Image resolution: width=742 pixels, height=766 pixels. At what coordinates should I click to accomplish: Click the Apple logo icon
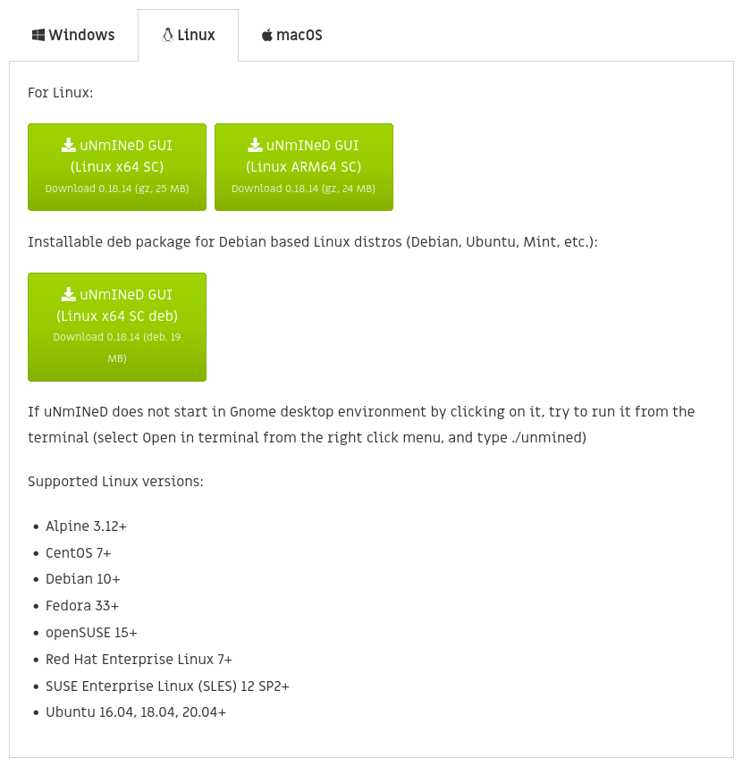(x=267, y=35)
